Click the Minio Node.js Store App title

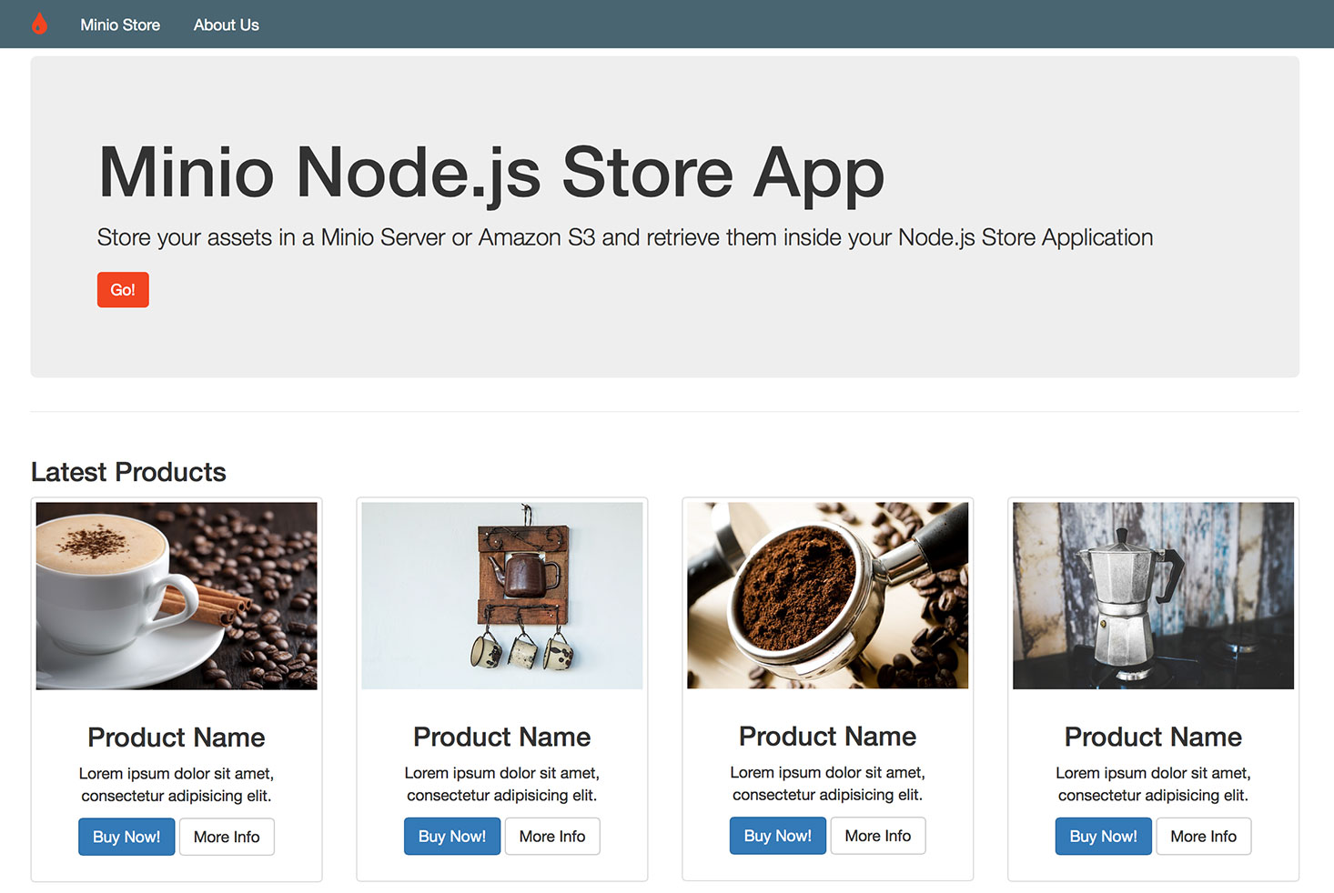click(491, 172)
